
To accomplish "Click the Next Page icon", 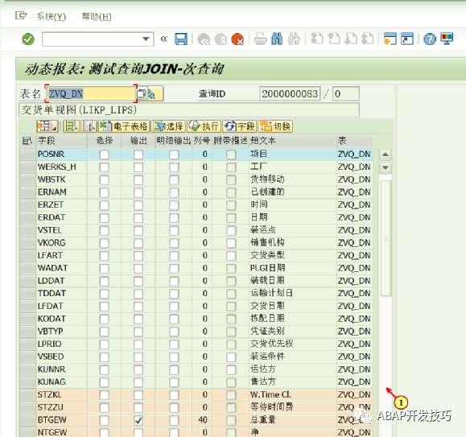I will point(351,39).
